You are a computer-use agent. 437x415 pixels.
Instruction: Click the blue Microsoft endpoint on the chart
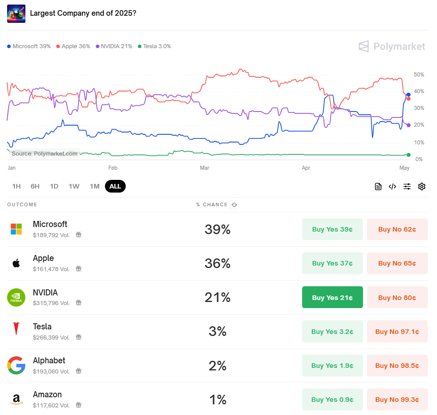coord(408,95)
